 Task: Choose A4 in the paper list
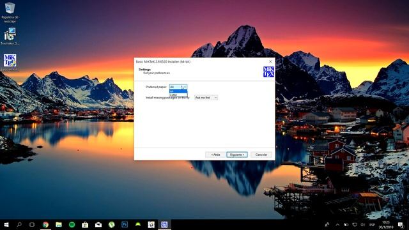point(178,91)
